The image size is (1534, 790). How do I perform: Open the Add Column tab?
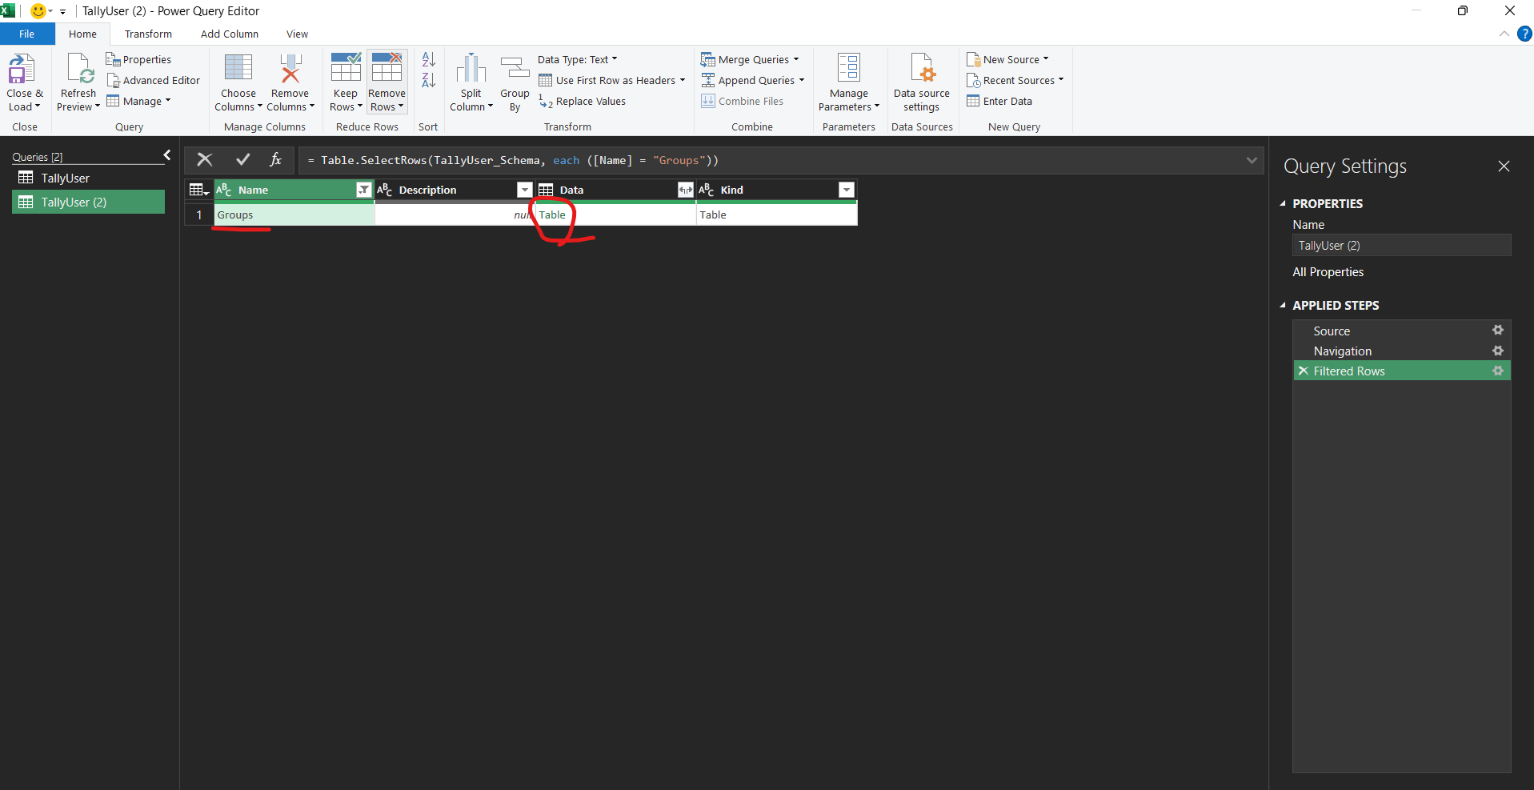(x=230, y=34)
